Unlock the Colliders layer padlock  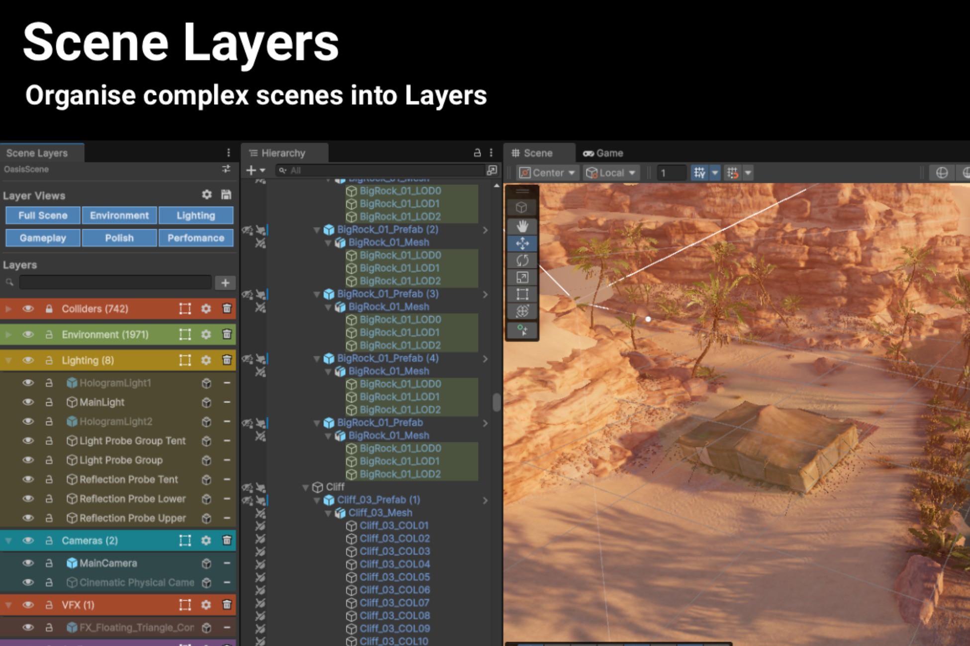(49, 309)
